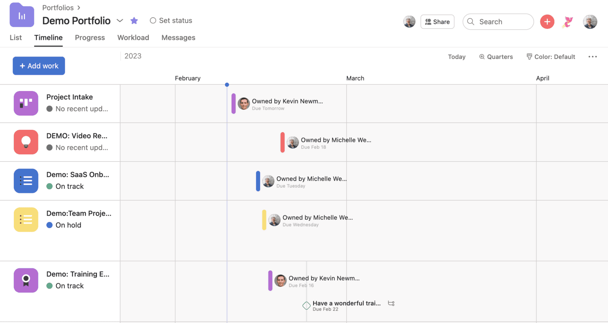Viewport: 608px width, 323px height.
Task: Click member avatar next to Share
Action: point(409,22)
